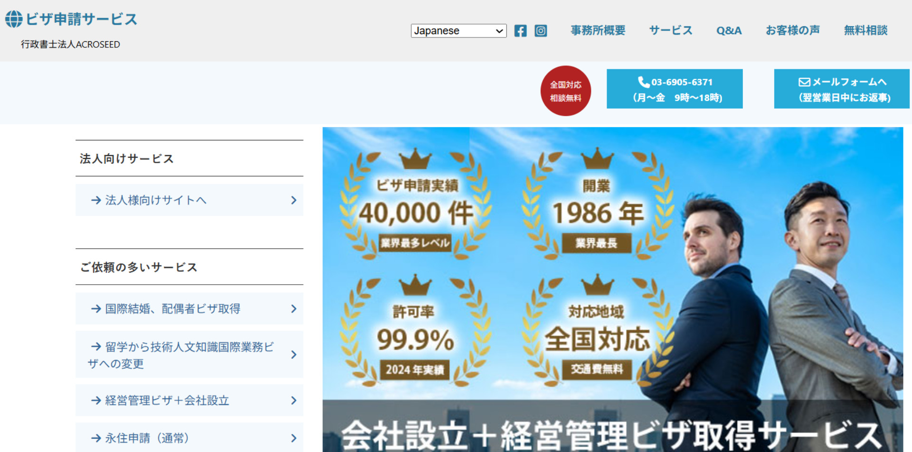Open the お客様の声 menu item
Viewport: 912px width, 452px height.
(792, 30)
